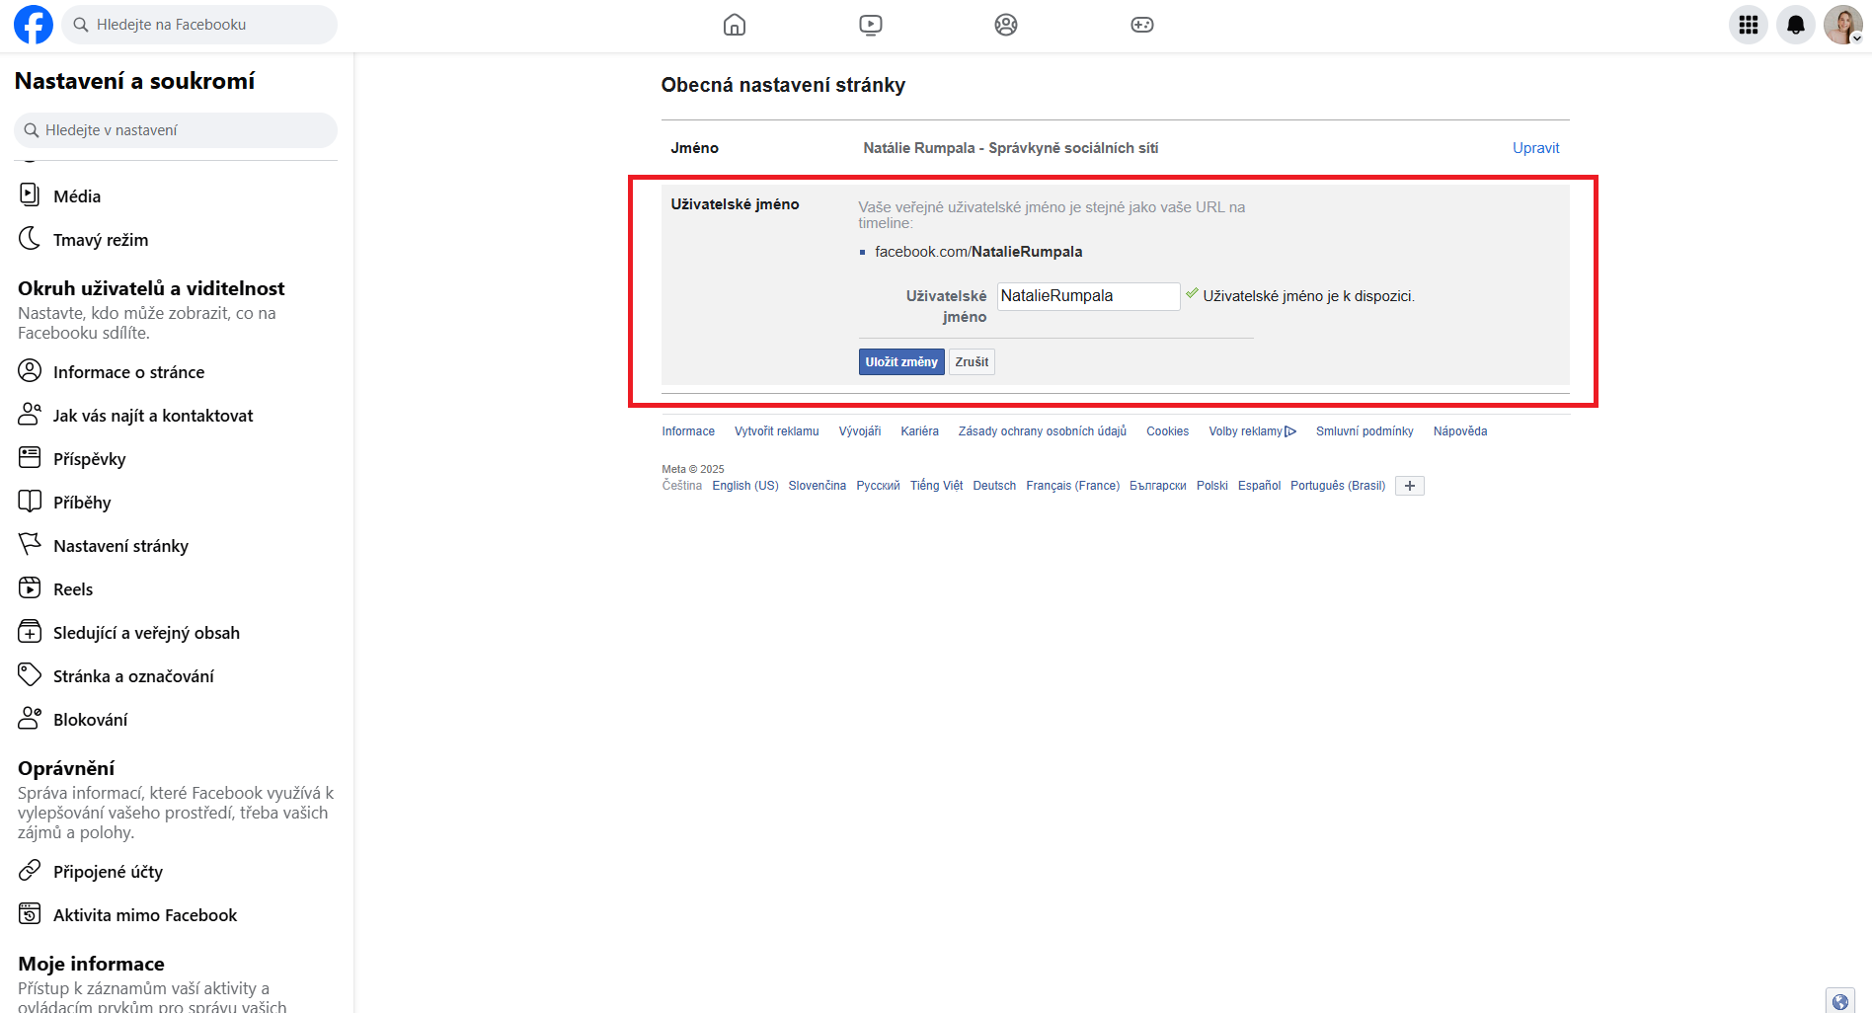Click the Tmavý režim moon icon
The width and height of the screenshot is (1872, 1013).
(x=30, y=238)
